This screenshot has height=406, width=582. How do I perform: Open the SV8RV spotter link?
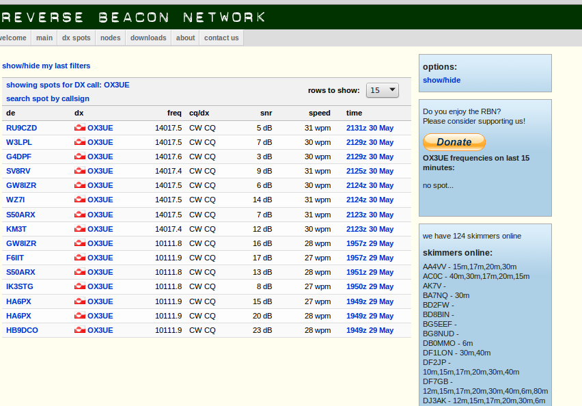(18, 172)
